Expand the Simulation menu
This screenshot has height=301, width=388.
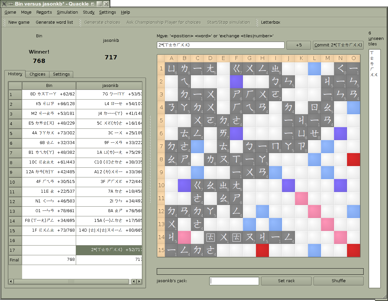(x=67, y=12)
